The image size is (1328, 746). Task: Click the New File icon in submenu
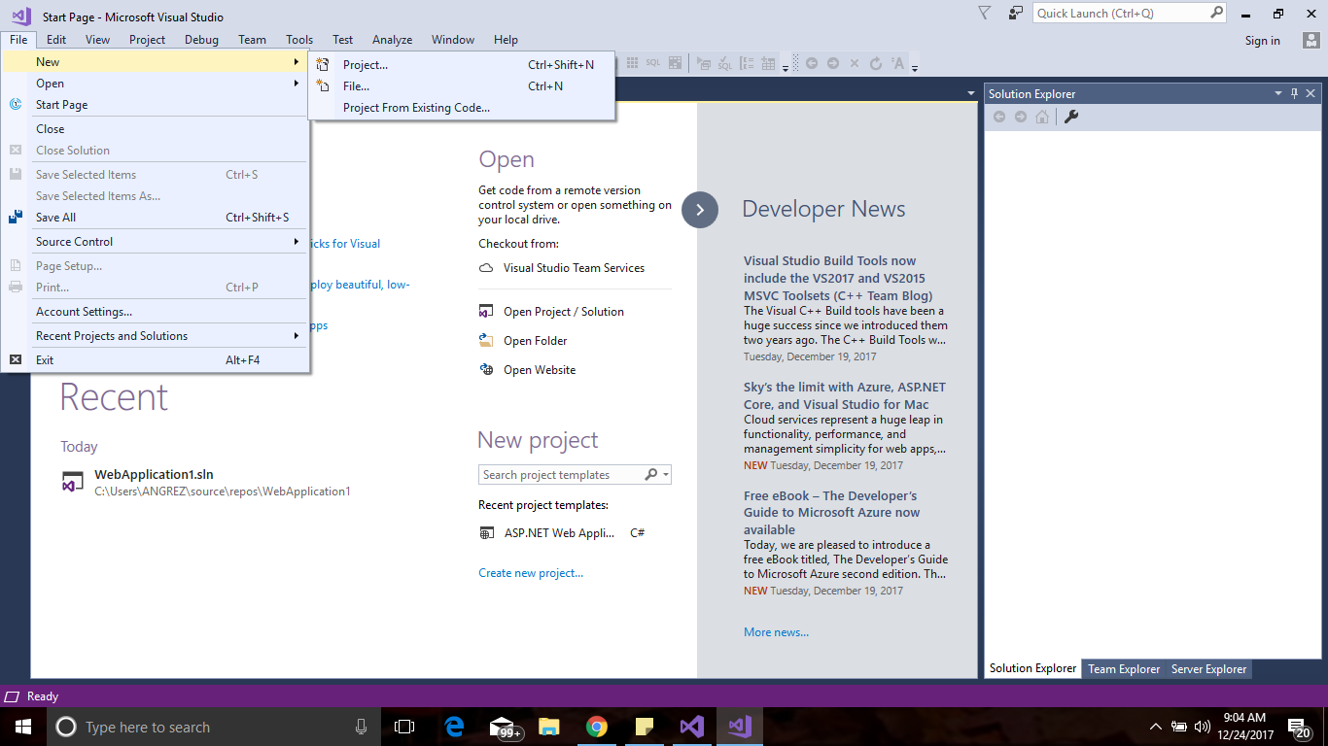[323, 86]
